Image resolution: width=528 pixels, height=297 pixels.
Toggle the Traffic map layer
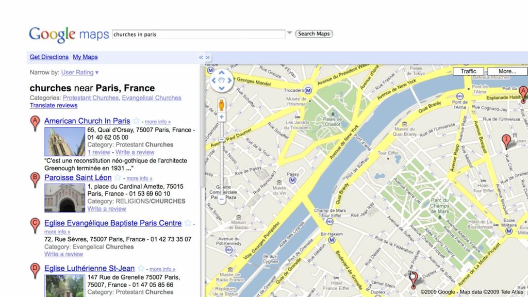(468, 71)
